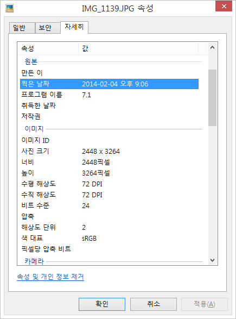Click the 3264픽셀 height value
The width and height of the screenshot is (236, 319).
tap(96, 173)
